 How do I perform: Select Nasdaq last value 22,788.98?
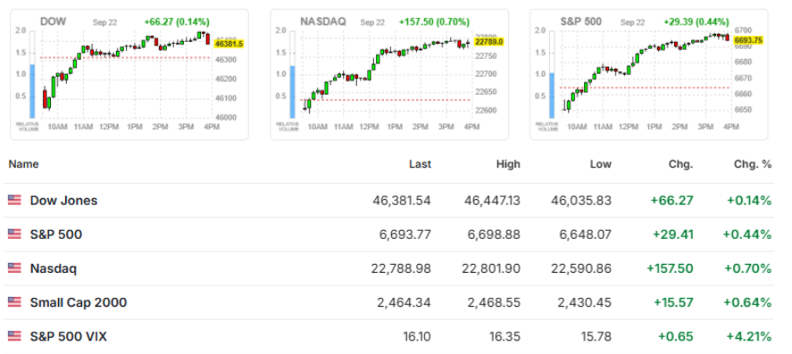tap(401, 268)
